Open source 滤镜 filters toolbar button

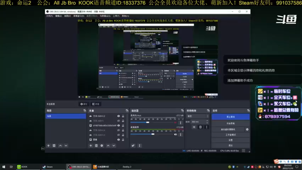[x=96, y=104]
